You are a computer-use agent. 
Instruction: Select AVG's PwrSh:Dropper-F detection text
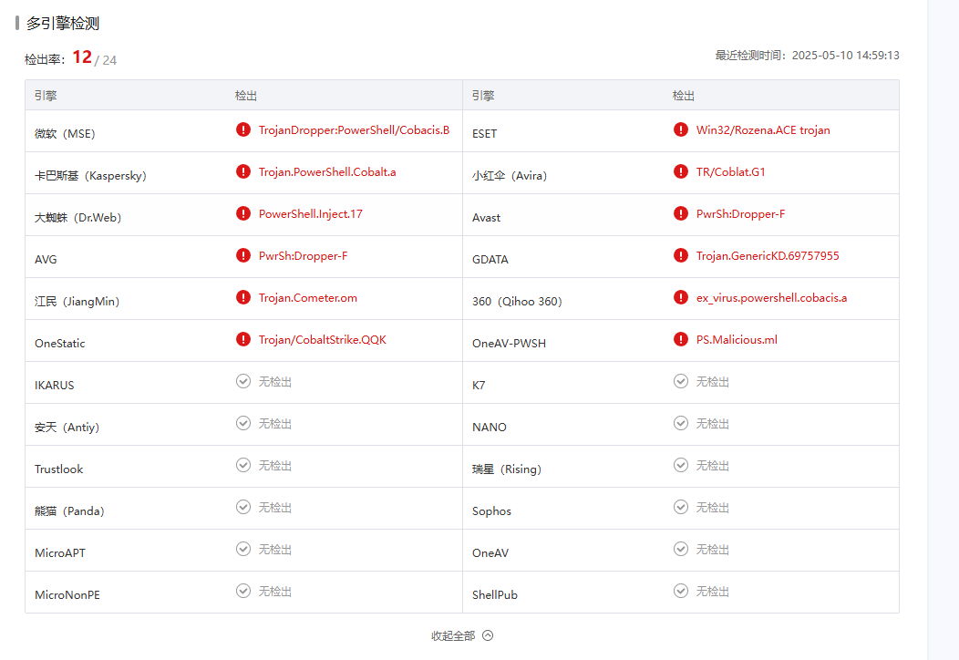304,255
